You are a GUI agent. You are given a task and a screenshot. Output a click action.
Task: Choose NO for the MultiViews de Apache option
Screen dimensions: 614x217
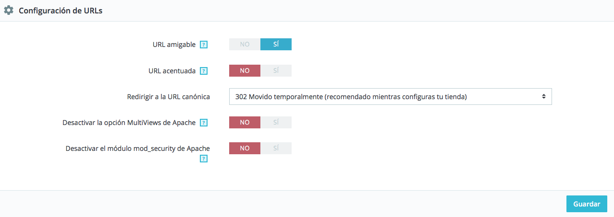(245, 122)
